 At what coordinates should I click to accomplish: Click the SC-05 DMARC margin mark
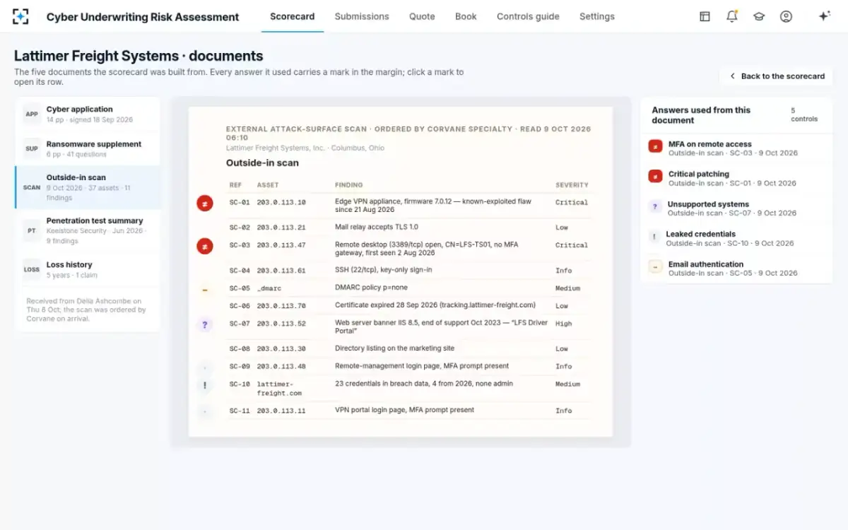(x=205, y=289)
